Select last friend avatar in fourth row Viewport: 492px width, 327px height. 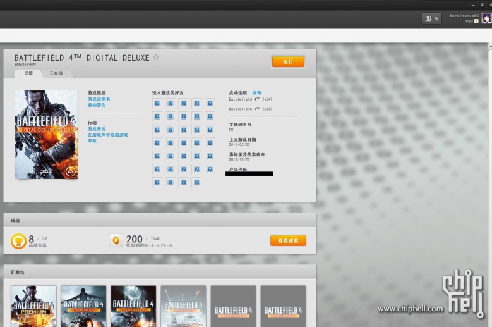click(210, 143)
